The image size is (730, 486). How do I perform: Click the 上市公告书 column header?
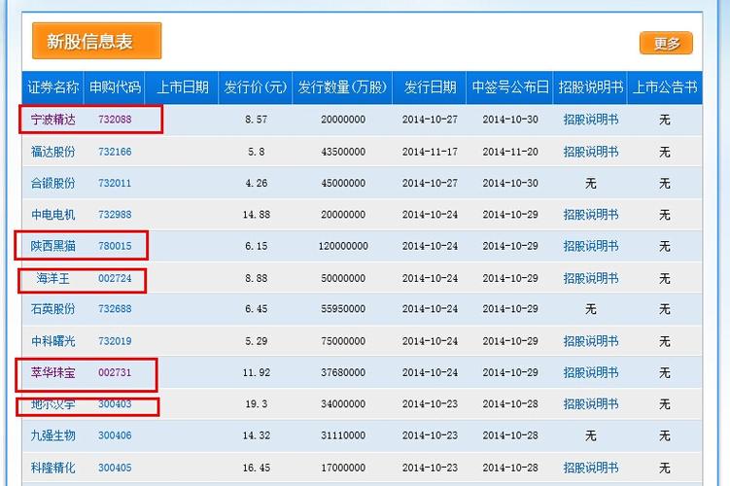(x=665, y=87)
